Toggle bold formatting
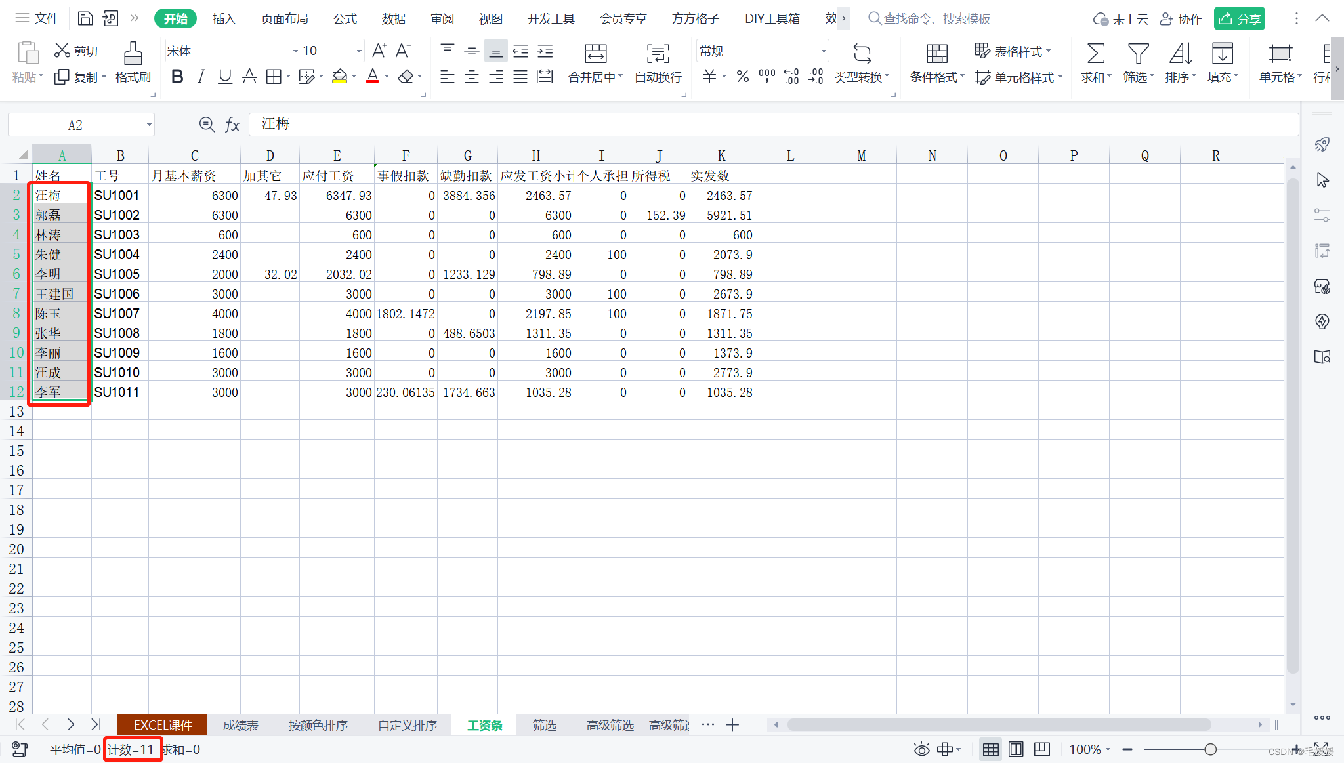 pos(177,77)
